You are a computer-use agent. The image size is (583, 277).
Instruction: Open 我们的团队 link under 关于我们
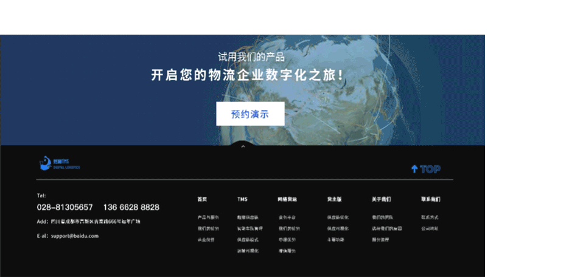382,217
